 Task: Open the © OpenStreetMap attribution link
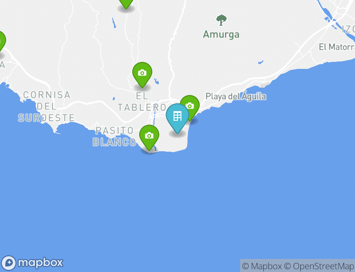point(319,266)
